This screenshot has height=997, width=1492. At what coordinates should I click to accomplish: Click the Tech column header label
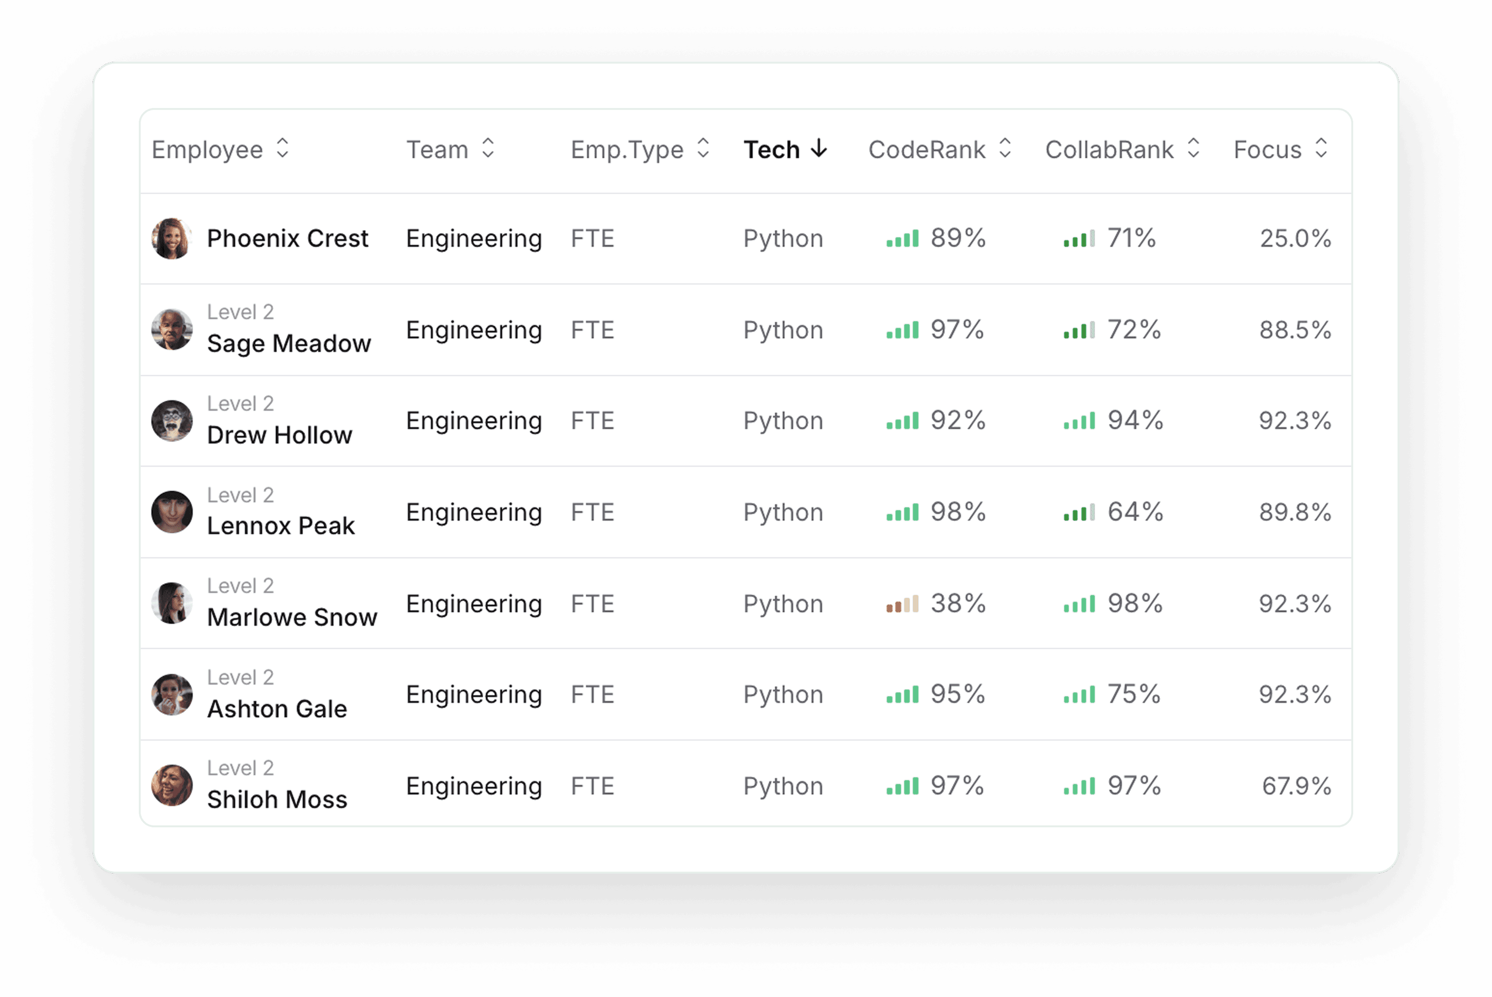pyautogui.click(x=772, y=150)
